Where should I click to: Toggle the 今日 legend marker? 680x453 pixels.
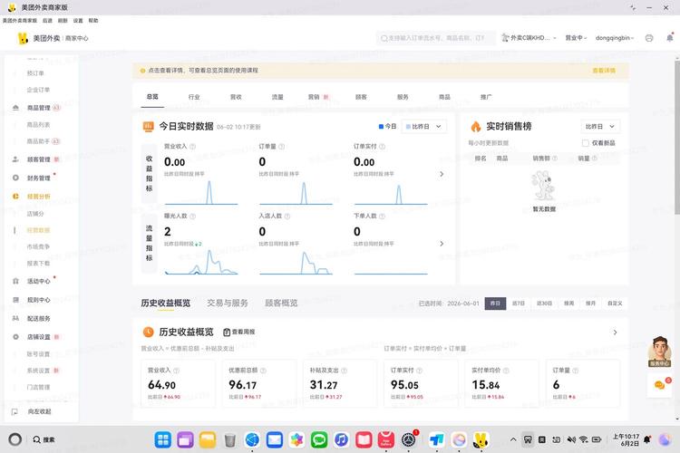tap(381, 127)
